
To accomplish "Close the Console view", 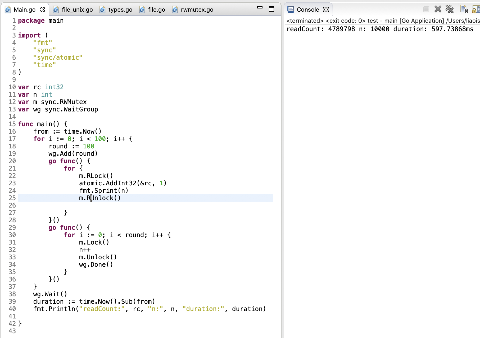I will tap(326, 10).
